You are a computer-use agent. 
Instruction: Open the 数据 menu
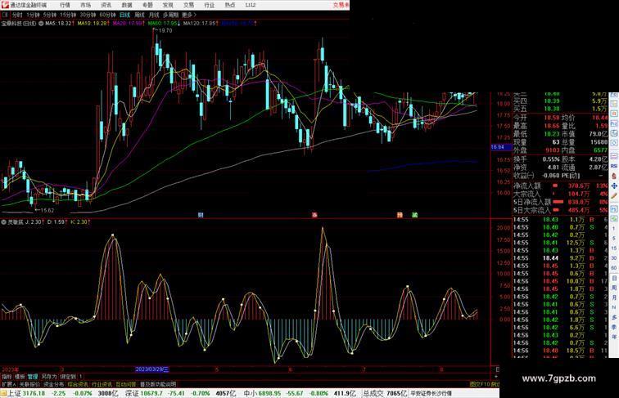(x=127, y=5)
